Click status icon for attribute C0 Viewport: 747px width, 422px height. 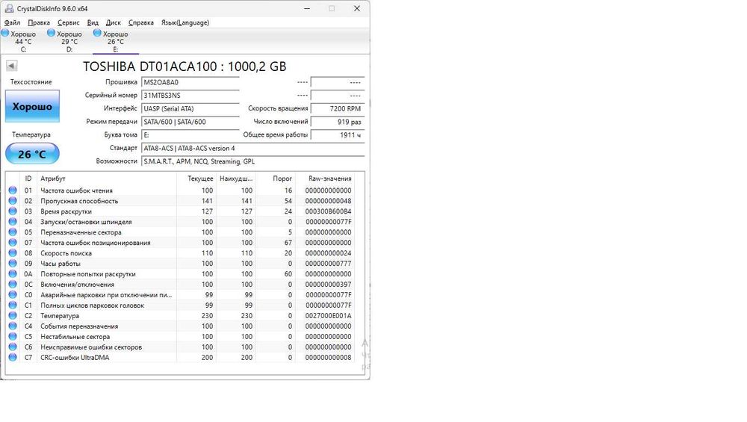13,294
